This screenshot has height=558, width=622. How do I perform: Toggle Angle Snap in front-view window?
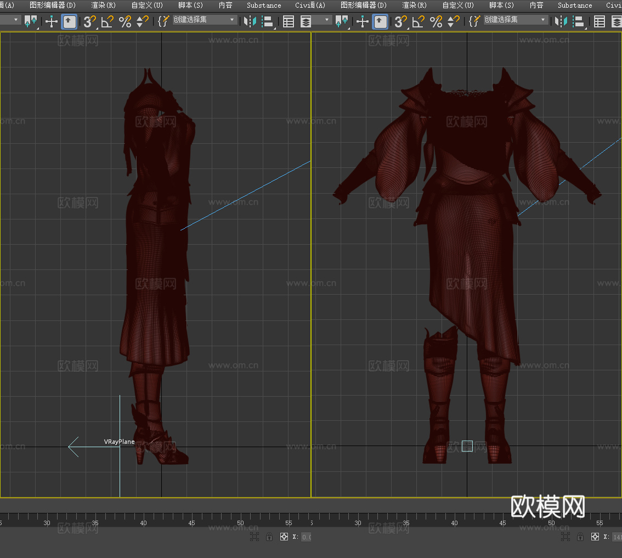[x=419, y=21]
